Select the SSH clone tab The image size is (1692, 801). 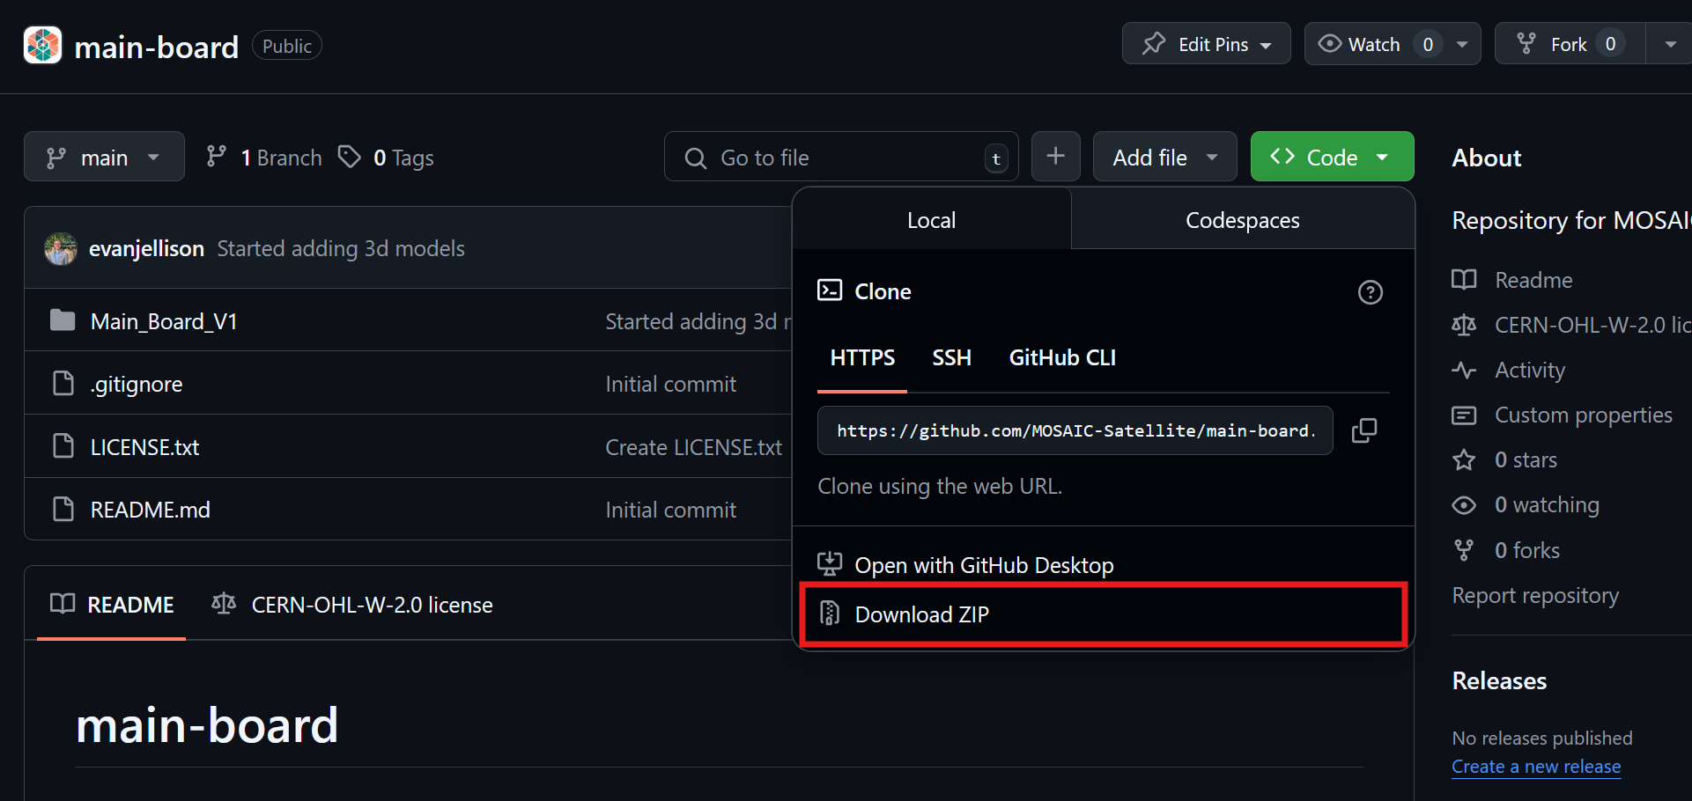(x=951, y=358)
